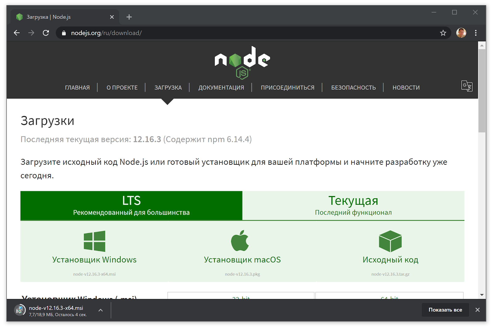Select the Загрузка | Node.js browser tab

65,17
